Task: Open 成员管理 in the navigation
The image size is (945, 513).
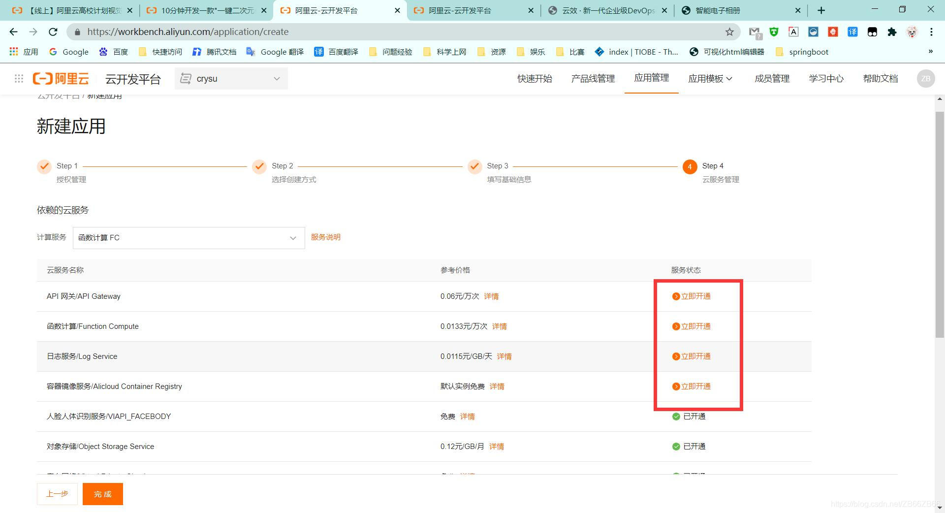Action: (x=772, y=79)
